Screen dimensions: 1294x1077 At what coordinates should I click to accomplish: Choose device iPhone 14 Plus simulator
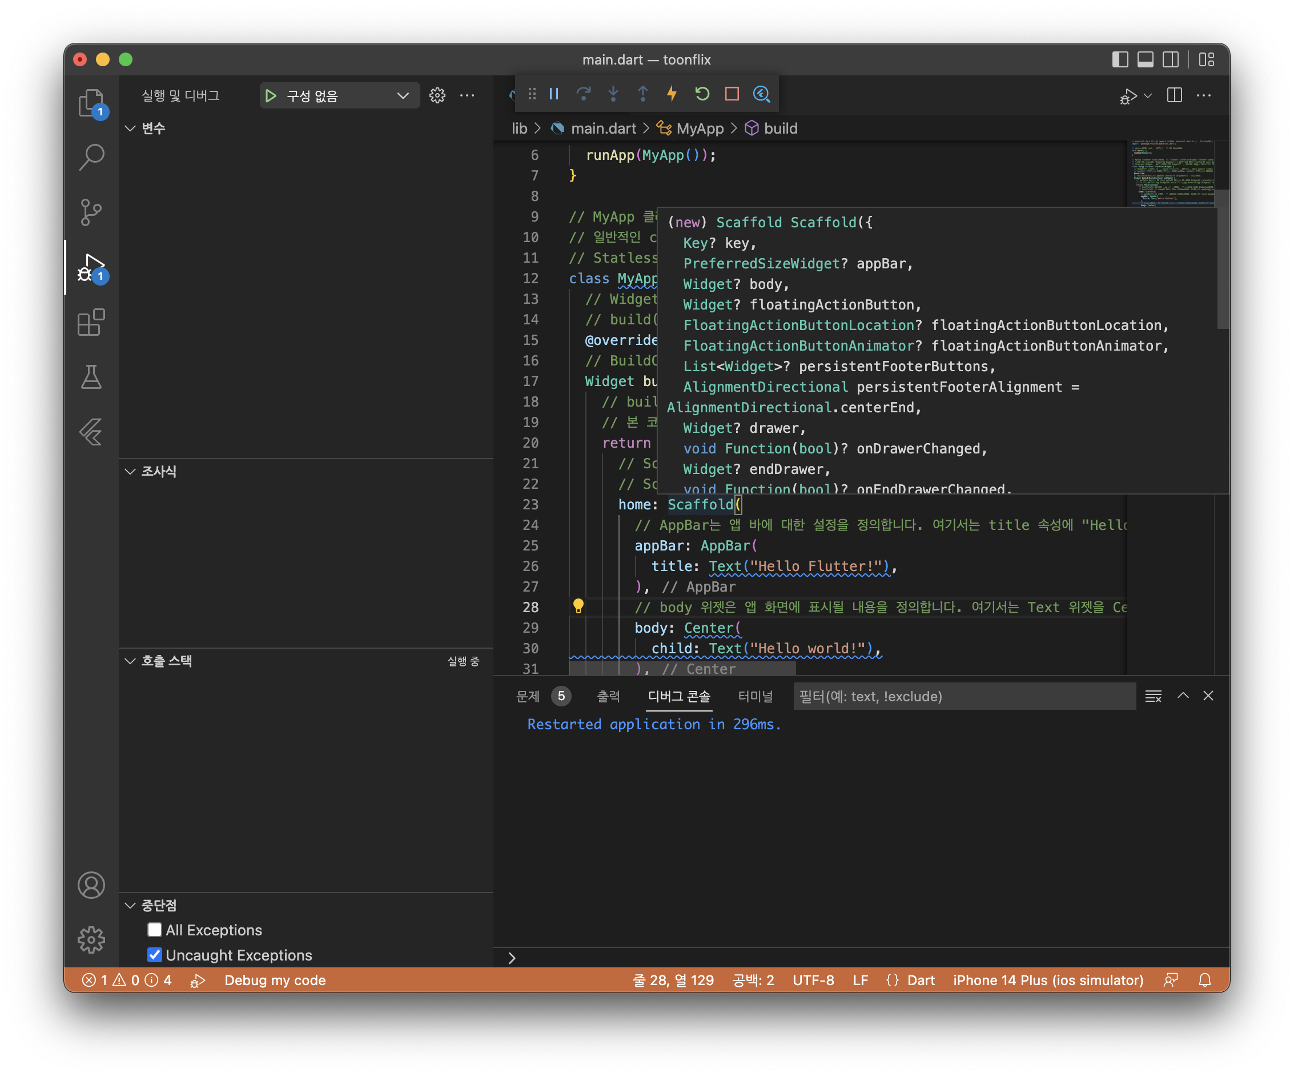point(1048,980)
